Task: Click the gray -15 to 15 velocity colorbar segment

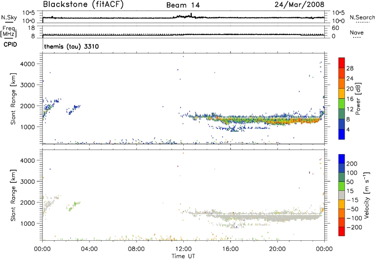Action: (342, 195)
